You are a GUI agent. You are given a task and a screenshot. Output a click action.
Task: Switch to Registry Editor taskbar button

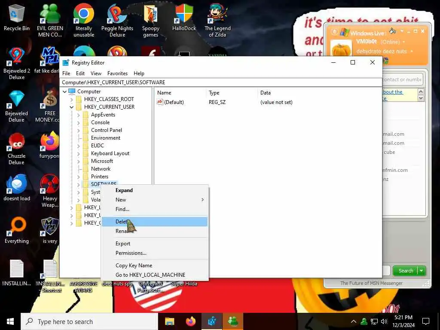(212, 321)
